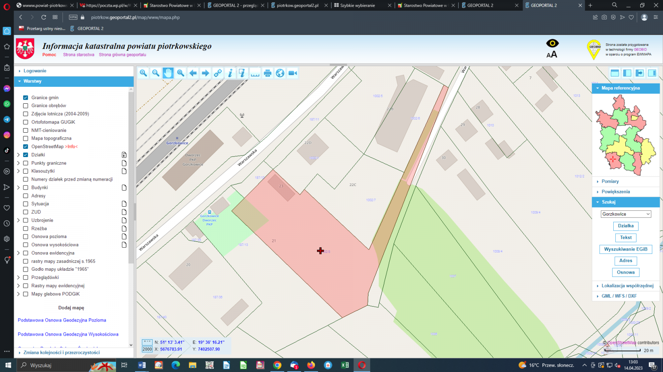
Task: Click the high-contrast eye icon
Action: (x=552, y=43)
